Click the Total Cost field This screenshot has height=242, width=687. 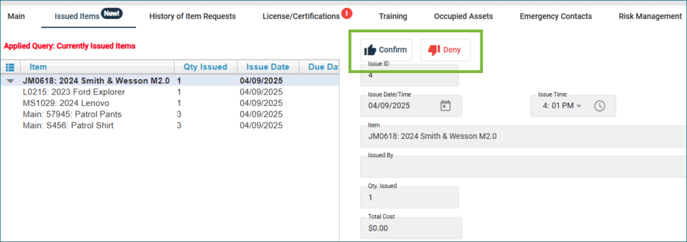click(409, 227)
